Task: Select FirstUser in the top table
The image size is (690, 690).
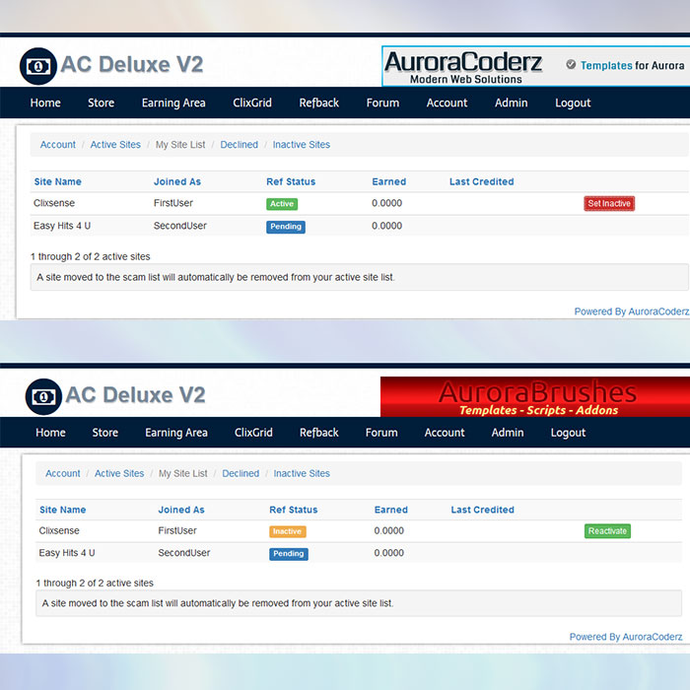Action: coord(173,203)
